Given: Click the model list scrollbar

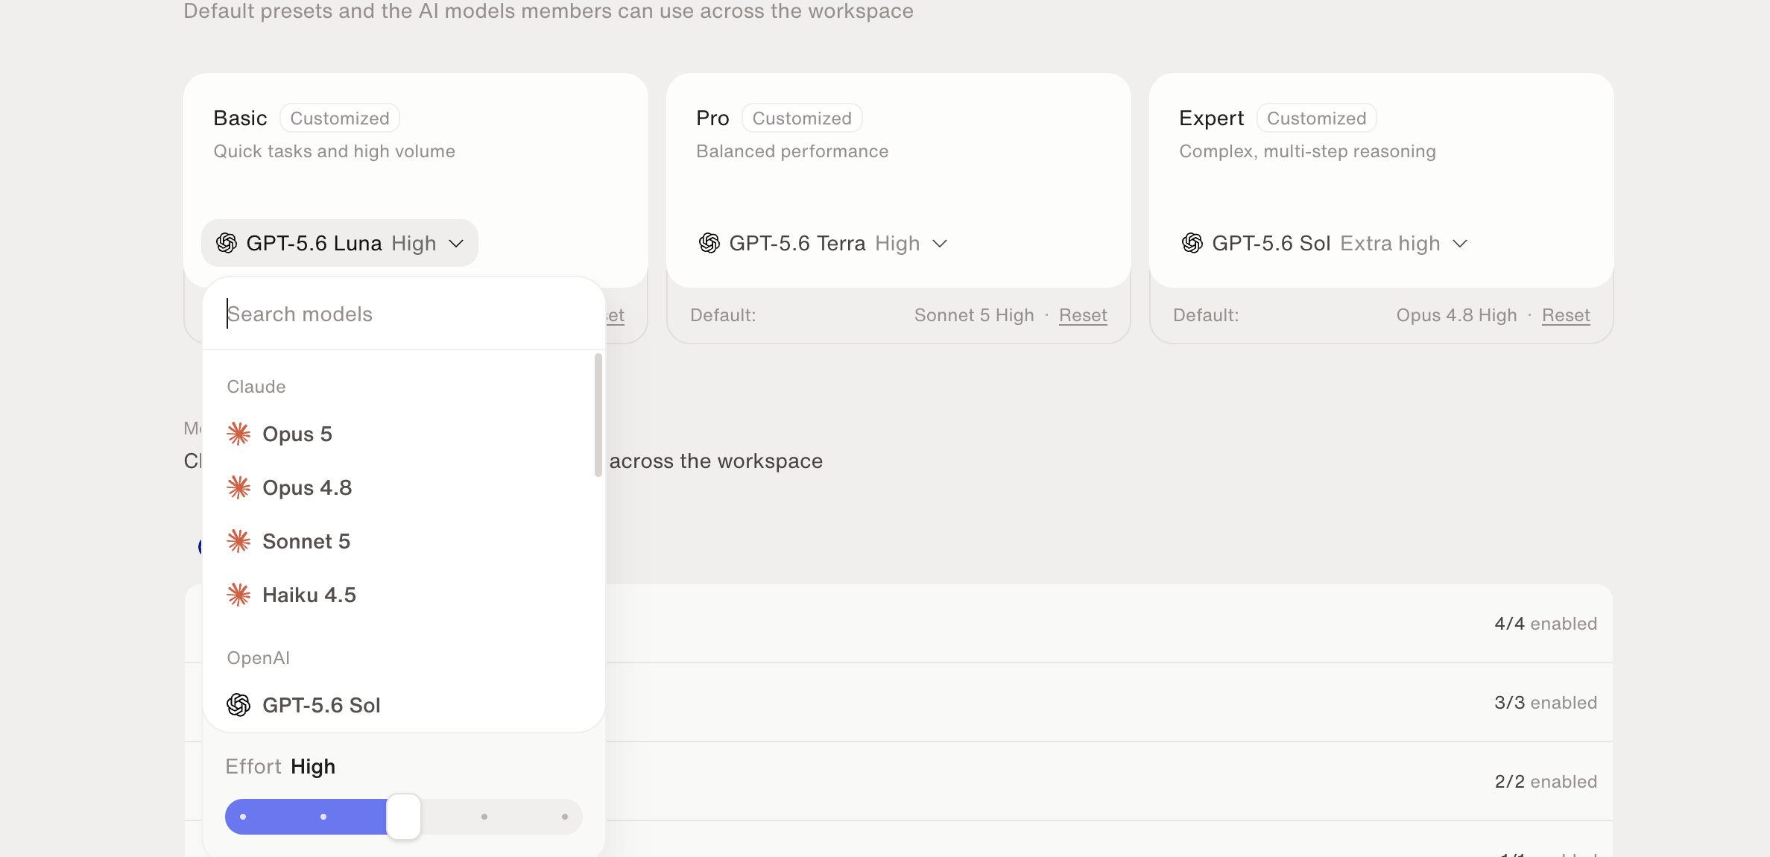Looking at the screenshot, I should [x=598, y=415].
